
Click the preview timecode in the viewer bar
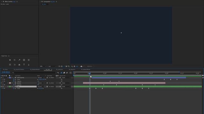[90, 66]
